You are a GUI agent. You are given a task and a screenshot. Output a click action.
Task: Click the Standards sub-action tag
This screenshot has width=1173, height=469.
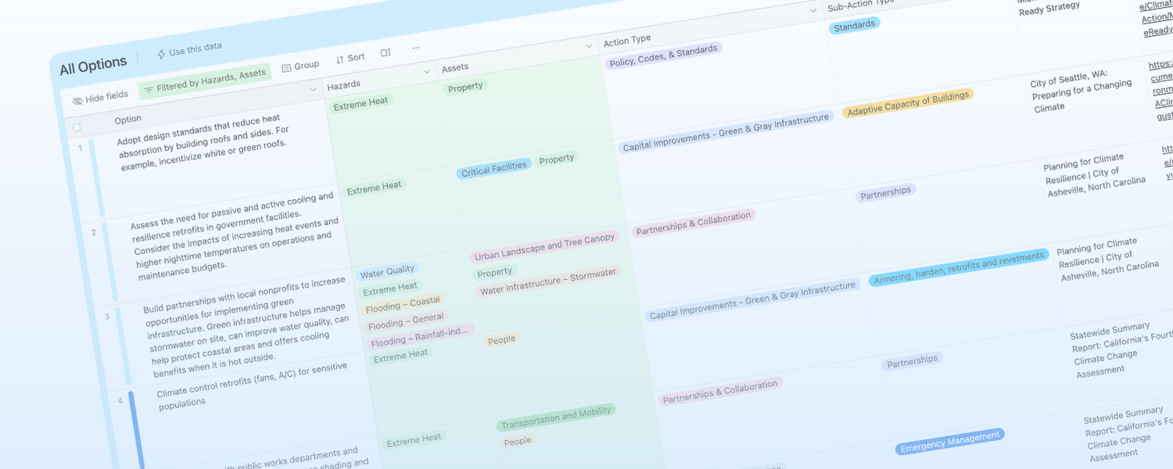click(854, 26)
